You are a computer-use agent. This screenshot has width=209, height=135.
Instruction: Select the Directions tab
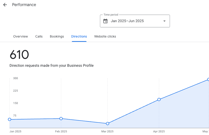click(x=79, y=36)
